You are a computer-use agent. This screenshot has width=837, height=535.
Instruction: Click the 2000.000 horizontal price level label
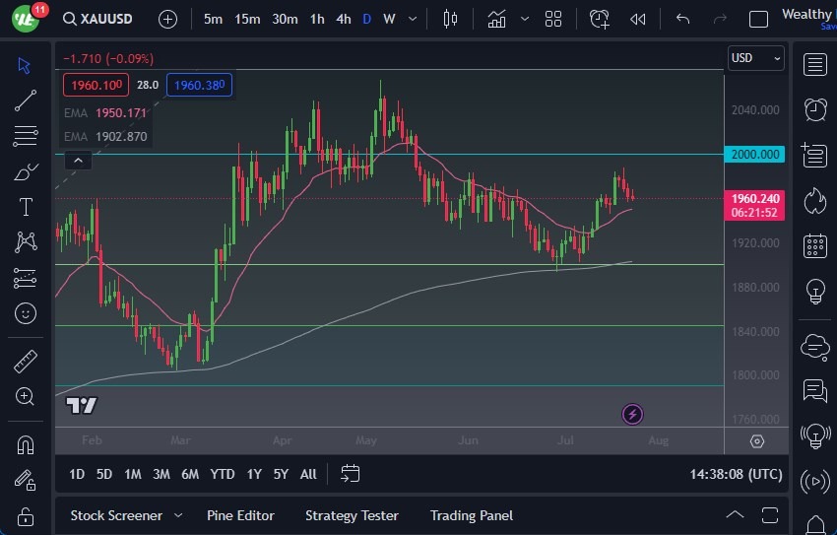click(x=754, y=155)
